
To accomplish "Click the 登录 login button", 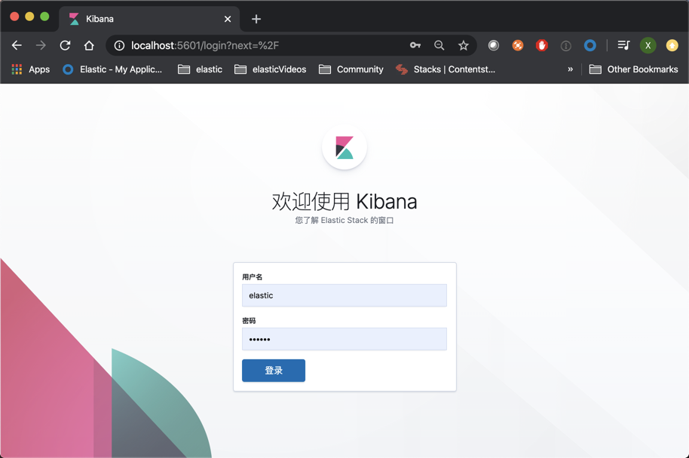I will [274, 370].
